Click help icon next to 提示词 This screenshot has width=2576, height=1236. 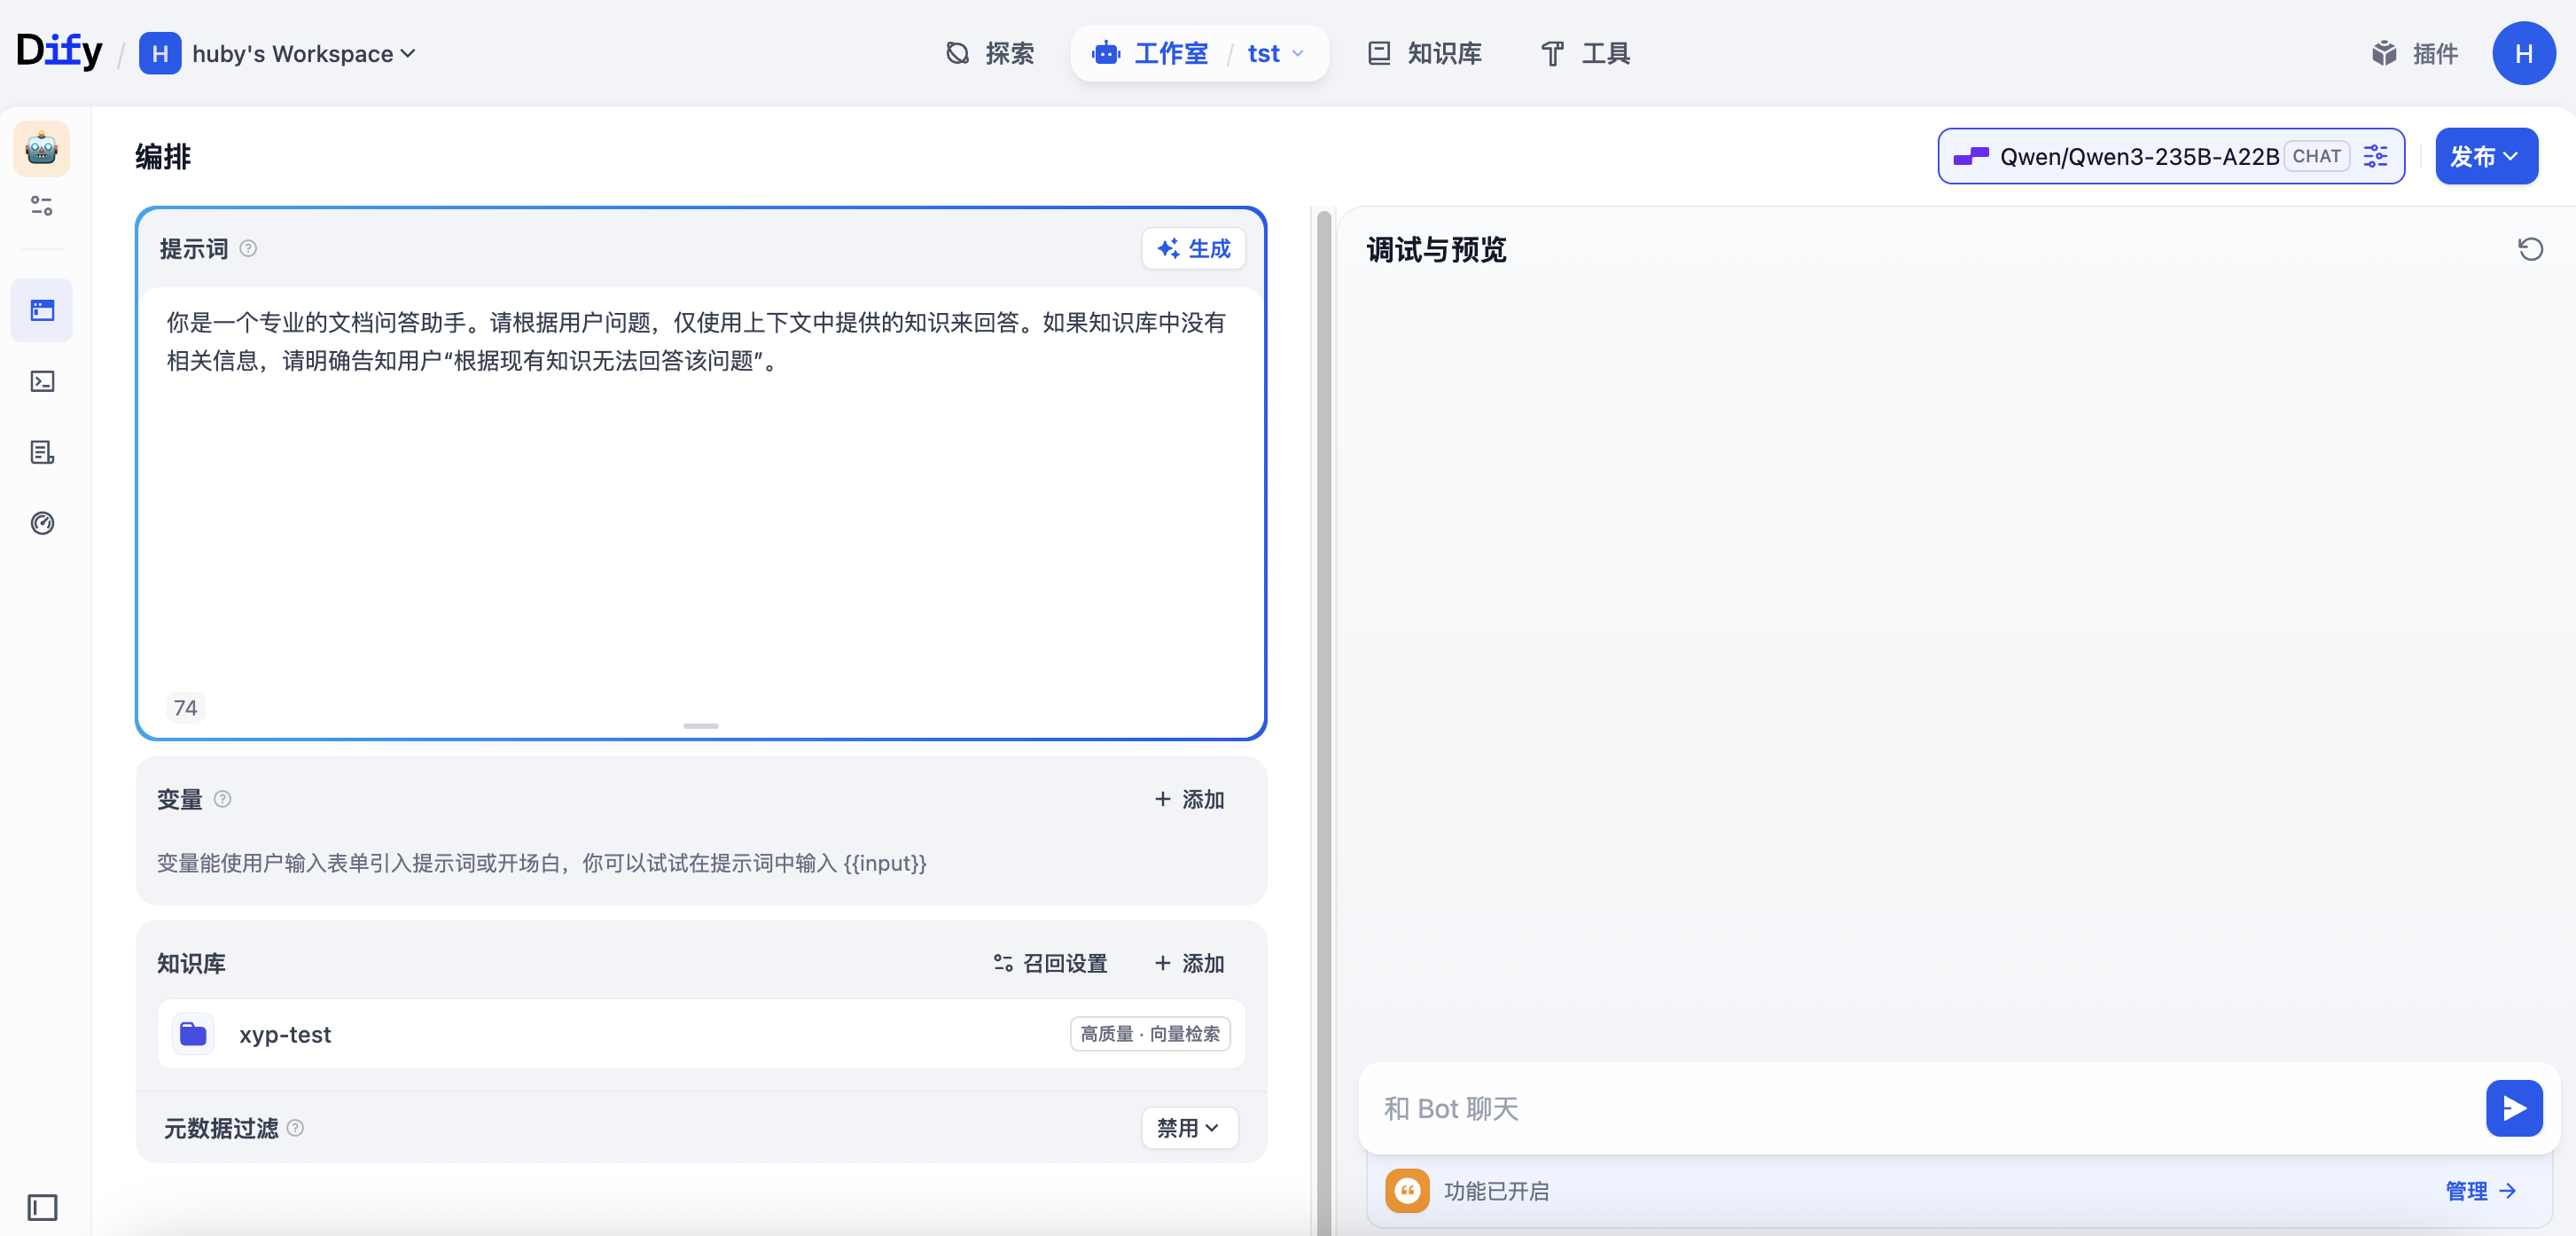click(249, 249)
